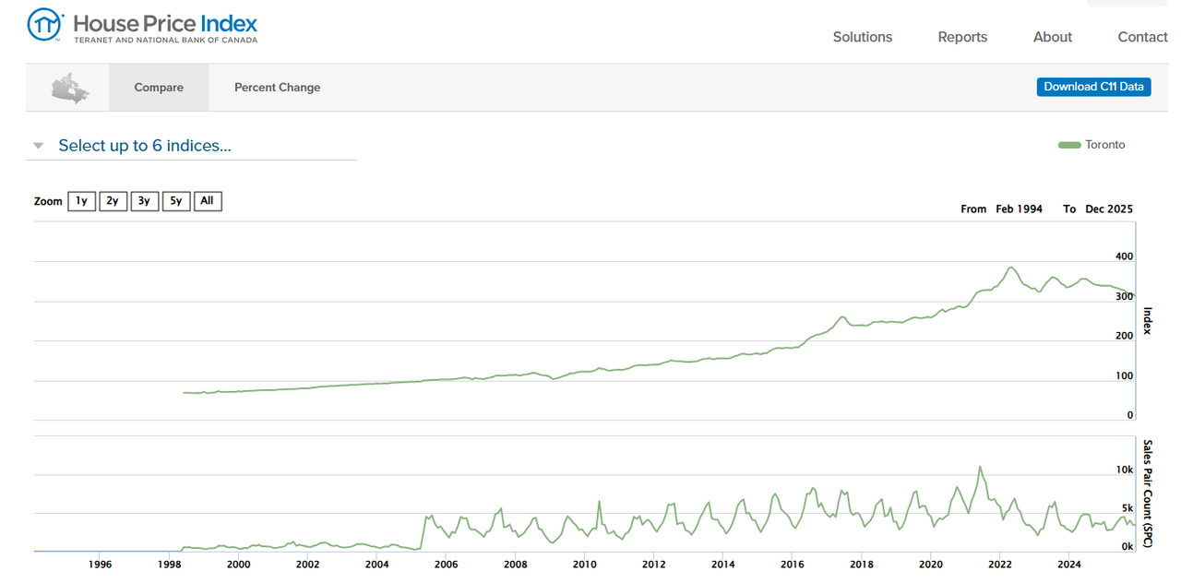Switch to the Compare tab
The height and width of the screenshot is (583, 1181).
tap(159, 88)
